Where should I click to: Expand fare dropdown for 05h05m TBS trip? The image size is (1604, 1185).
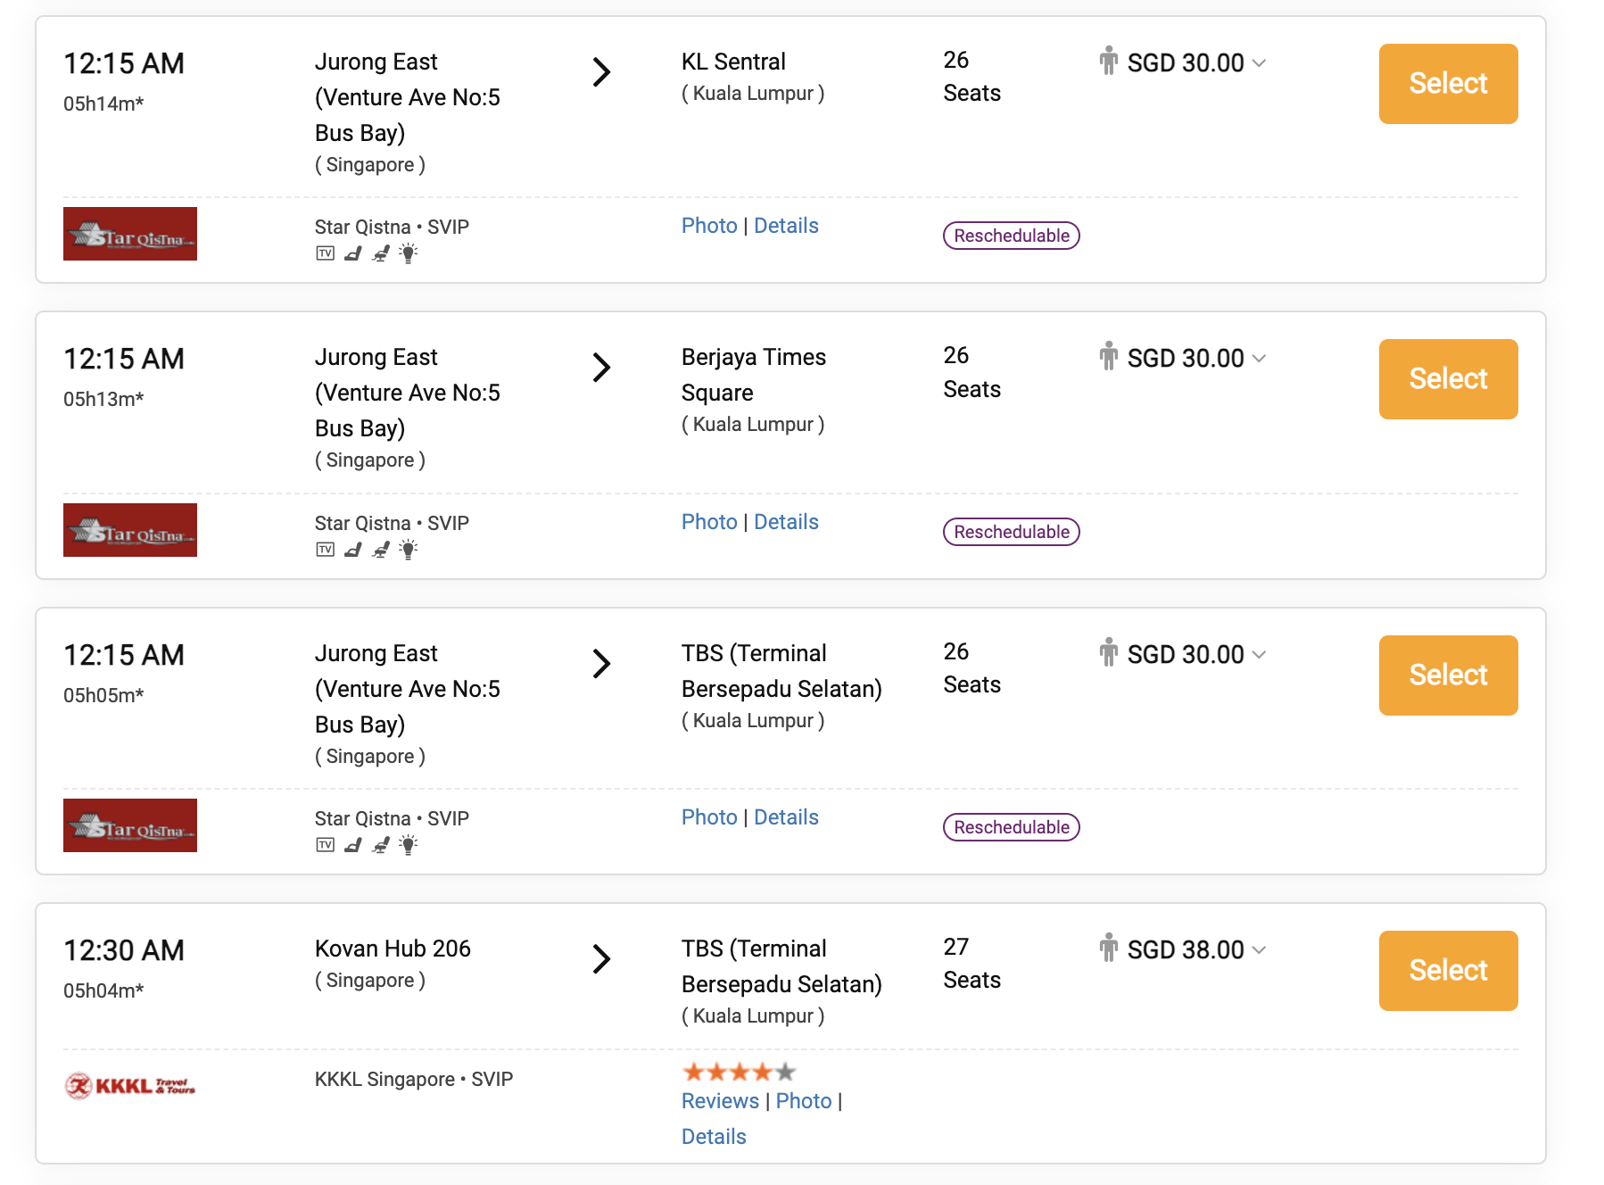[1259, 655]
